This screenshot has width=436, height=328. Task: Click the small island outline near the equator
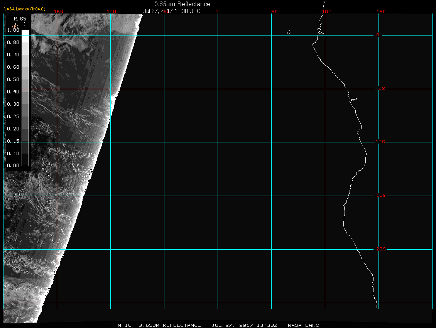point(289,32)
